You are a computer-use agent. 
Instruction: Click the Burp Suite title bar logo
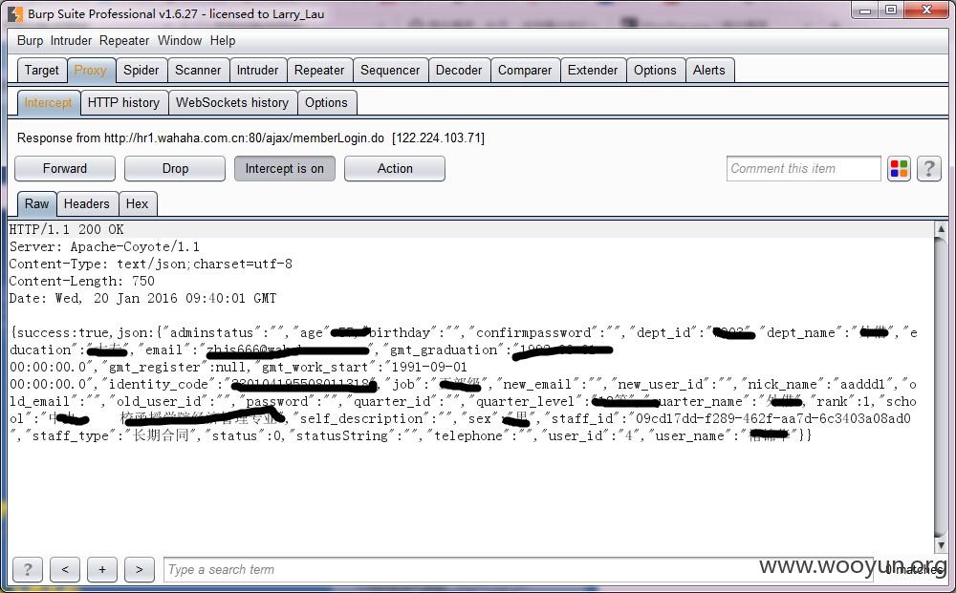click(15, 13)
